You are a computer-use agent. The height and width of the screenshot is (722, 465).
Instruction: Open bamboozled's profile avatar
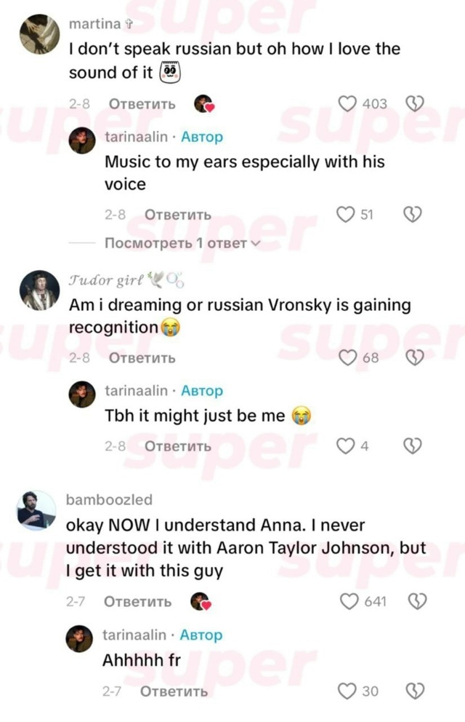(36, 511)
